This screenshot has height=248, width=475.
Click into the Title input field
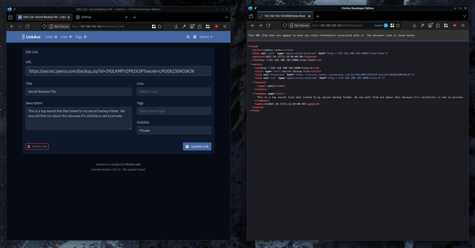pyautogui.click(x=78, y=92)
